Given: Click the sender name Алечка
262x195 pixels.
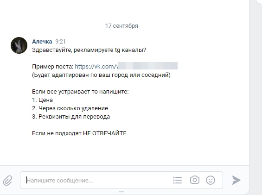Looking at the screenshot, I should 42,41.
